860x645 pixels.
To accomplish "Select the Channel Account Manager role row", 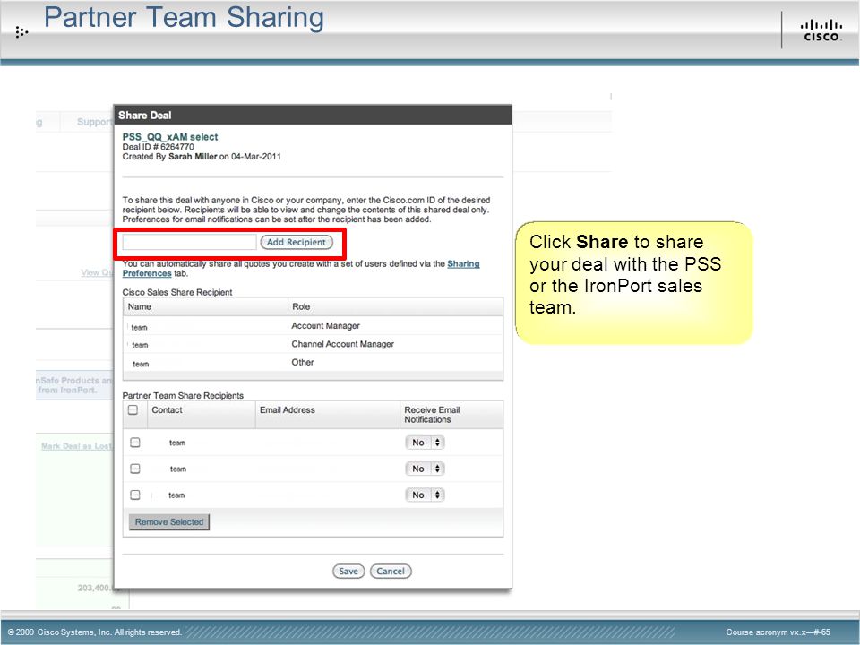I will pos(314,344).
